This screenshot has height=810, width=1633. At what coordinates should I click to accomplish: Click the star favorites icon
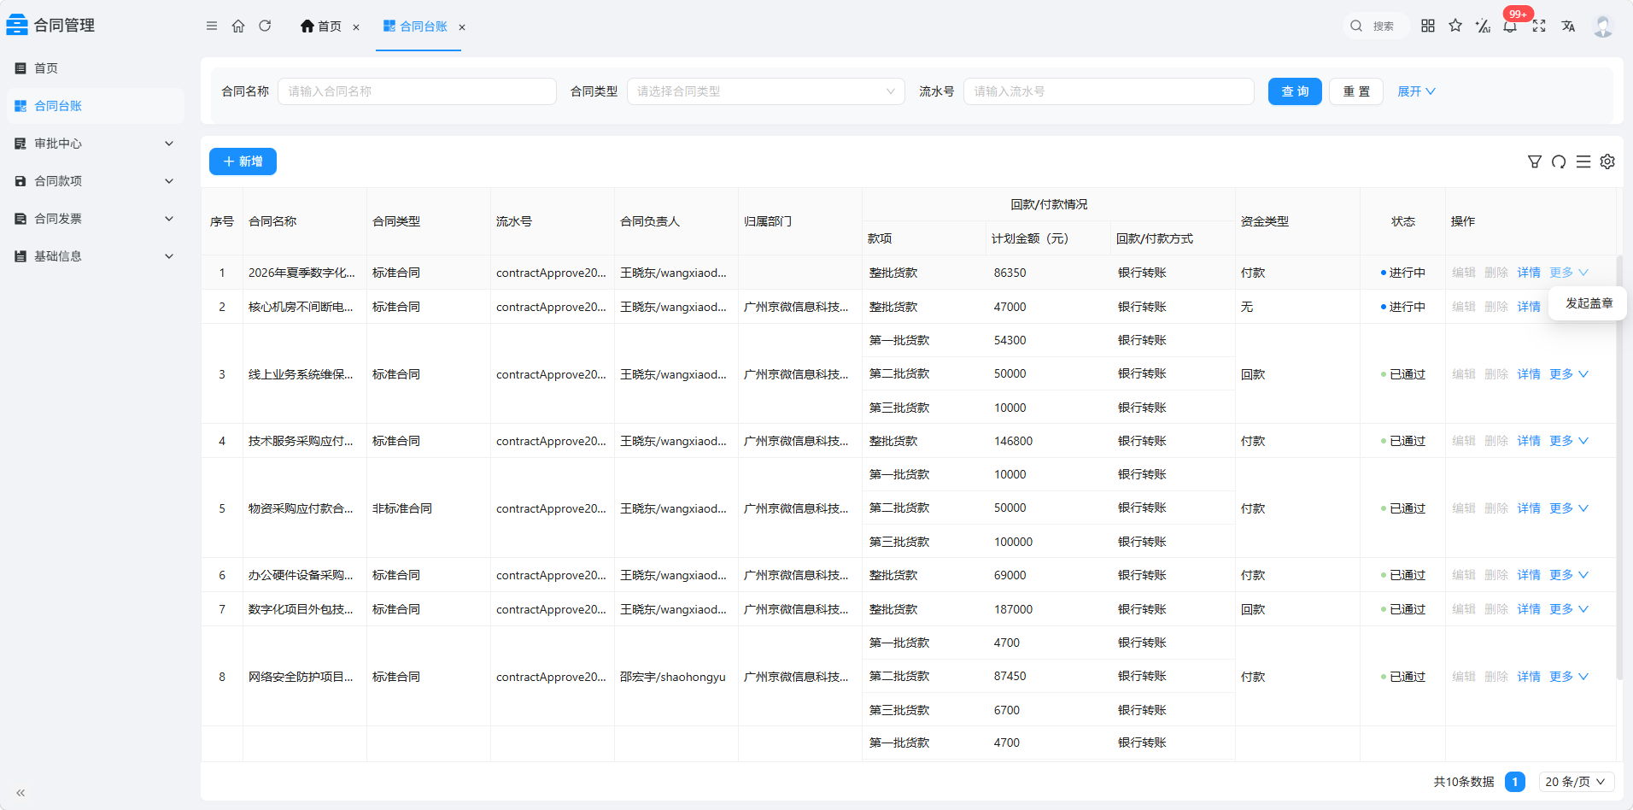coord(1455,26)
